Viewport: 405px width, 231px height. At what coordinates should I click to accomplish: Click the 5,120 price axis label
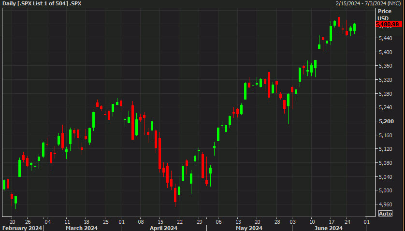(x=385, y=149)
